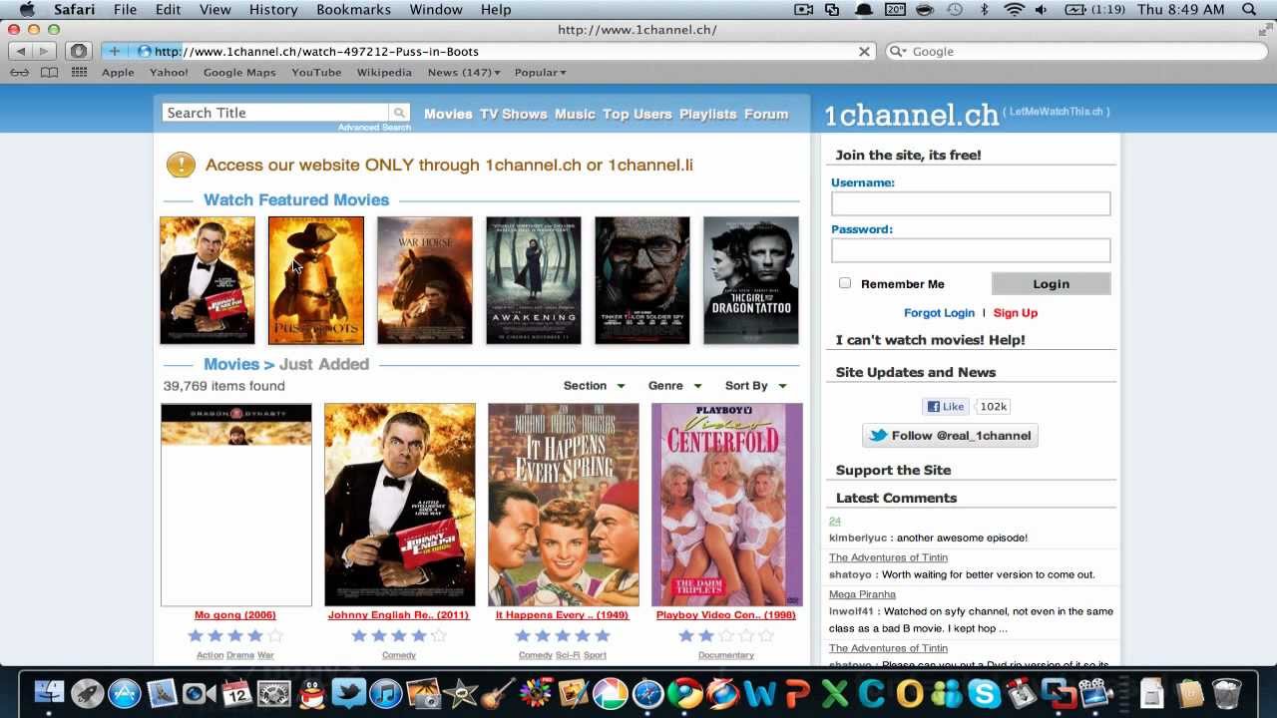Rate Johnny English with the fifth star
This screenshot has height=718, width=1277.
[x=439, y=635]
